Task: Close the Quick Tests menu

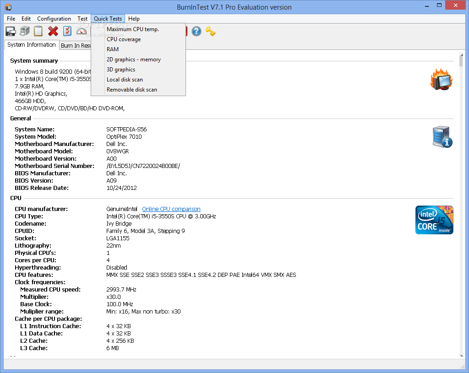Action: (x=108, y=18)
